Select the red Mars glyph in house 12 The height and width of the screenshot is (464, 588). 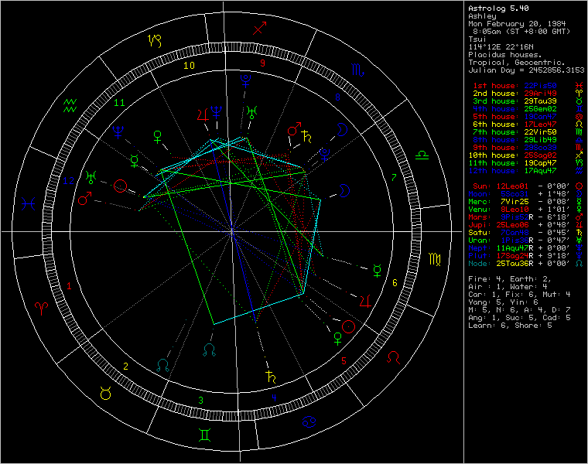[85, 198]
